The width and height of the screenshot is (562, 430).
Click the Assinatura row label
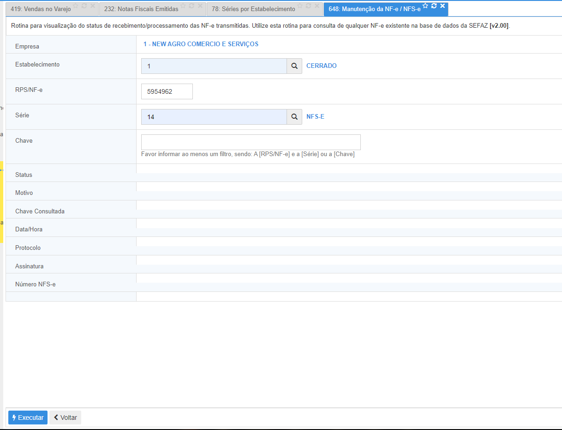pos(30,266)
